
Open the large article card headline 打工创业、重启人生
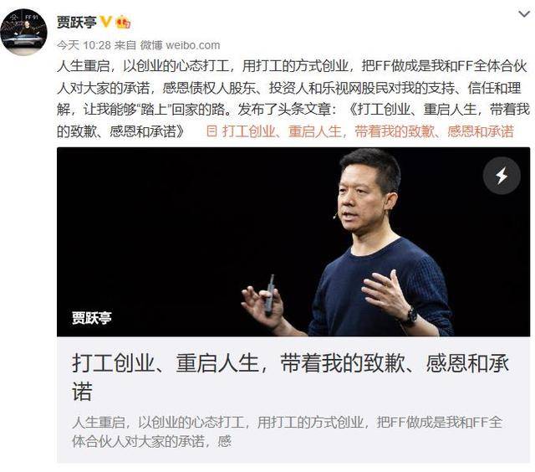coord(290,377)
